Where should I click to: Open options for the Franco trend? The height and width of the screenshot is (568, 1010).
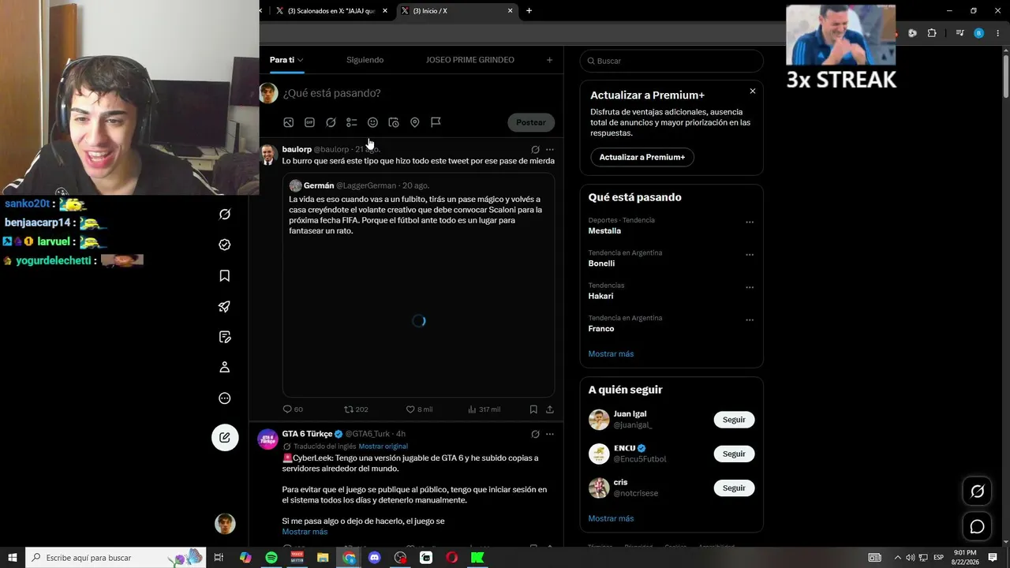point(750,320)
